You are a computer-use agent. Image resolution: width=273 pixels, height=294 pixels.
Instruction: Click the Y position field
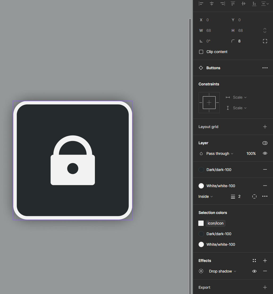tap(244, 20)
